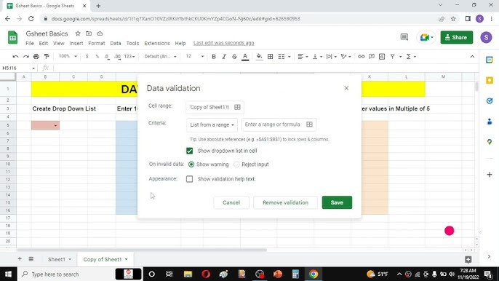The width and height of the screenshot is (499, 281).
Task: Click the Print icon
Action: click(x=36, y=56)
